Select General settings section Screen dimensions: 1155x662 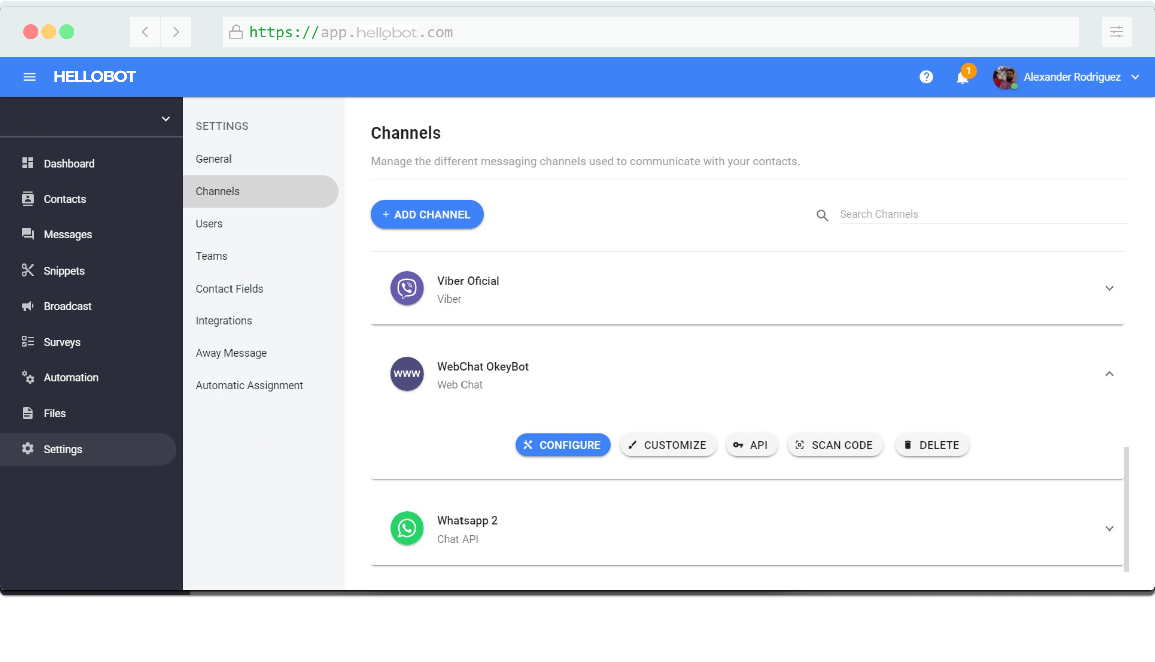pyautogui.click(x=213, y=159)
